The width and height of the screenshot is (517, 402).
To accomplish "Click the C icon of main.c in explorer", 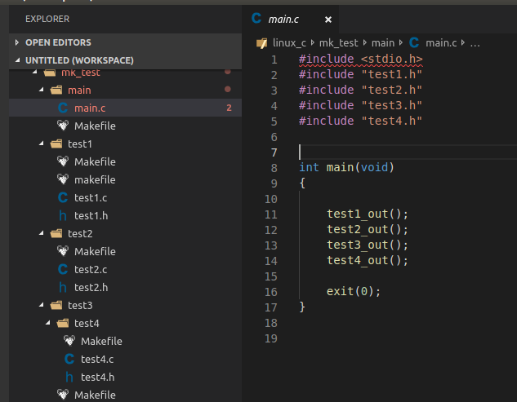I will (63, 108).
